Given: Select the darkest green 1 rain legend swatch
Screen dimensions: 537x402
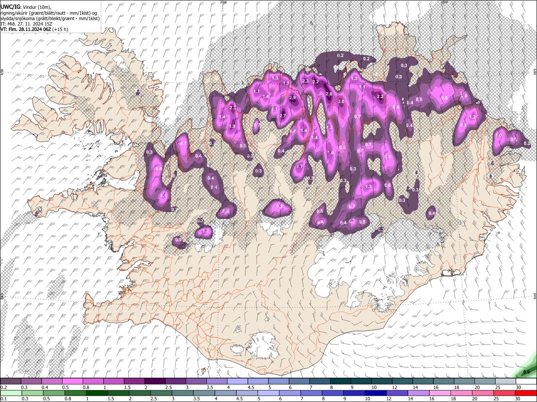Looking at the screenshot, I should pyautogui.click(x=96, y=393).
